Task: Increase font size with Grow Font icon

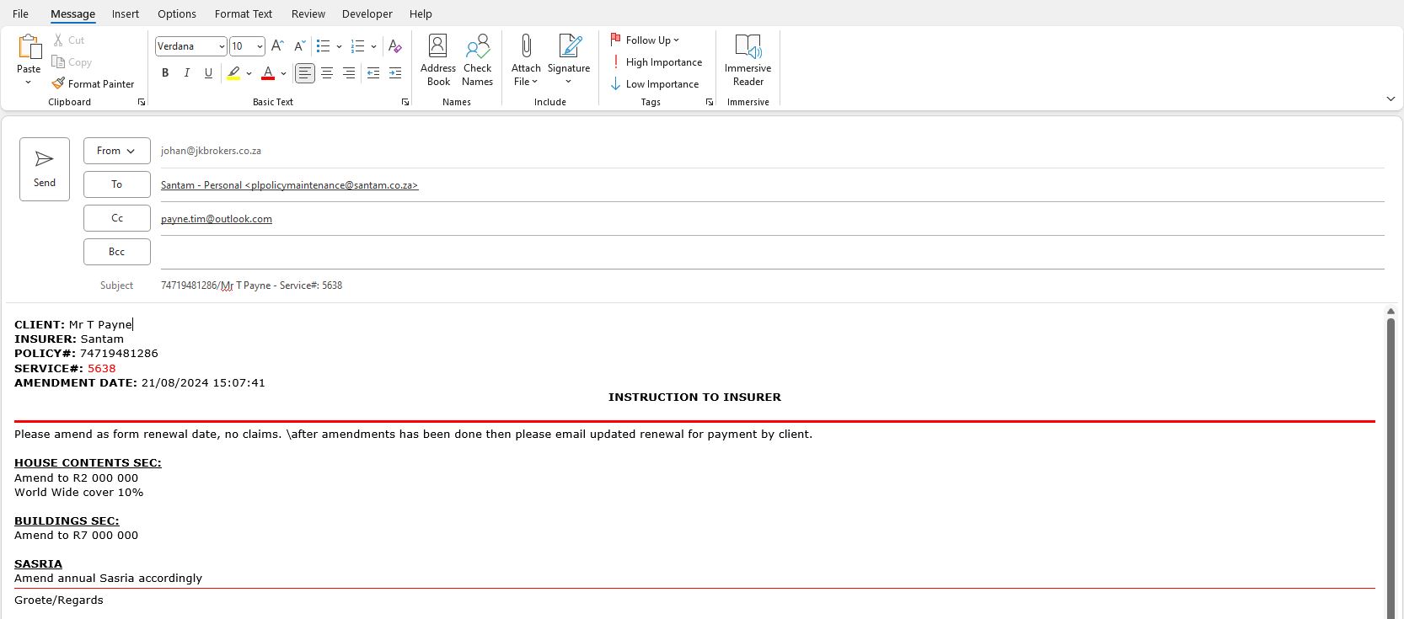Action: (277, 46)
